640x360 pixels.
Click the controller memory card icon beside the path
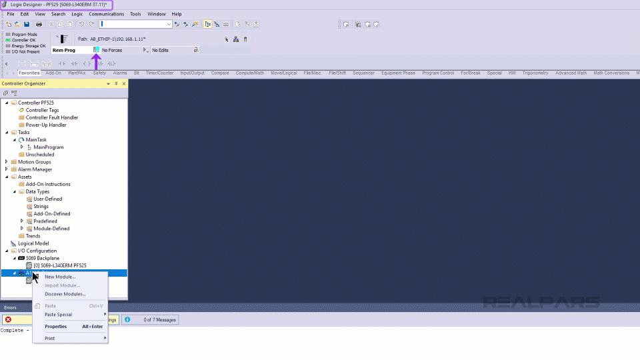click(245, 39)
